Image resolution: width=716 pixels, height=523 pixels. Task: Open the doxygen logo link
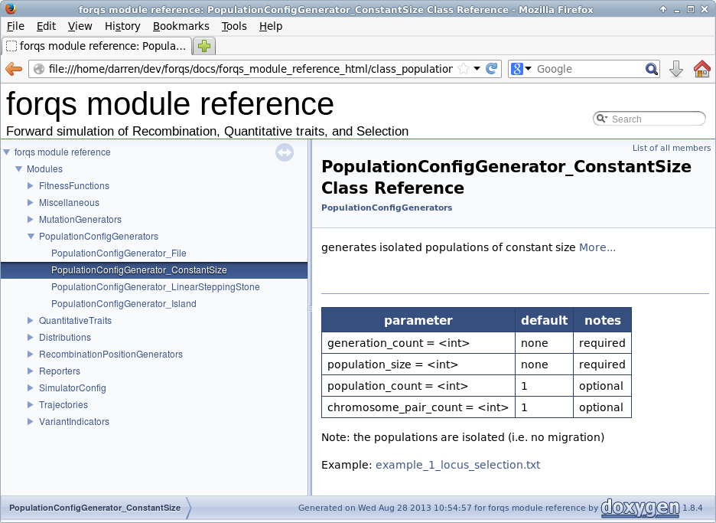pyautogui.click(x=640, y=508)
